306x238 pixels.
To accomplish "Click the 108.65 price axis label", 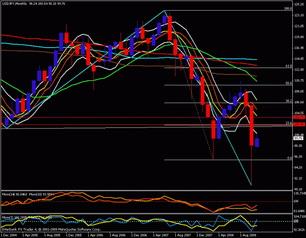I will pos(299,92).
